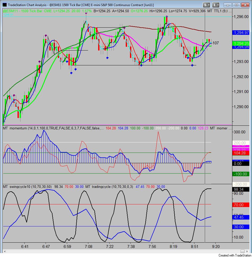Click the blue '47.45' cycle axis marker

(x=241, y=217)
